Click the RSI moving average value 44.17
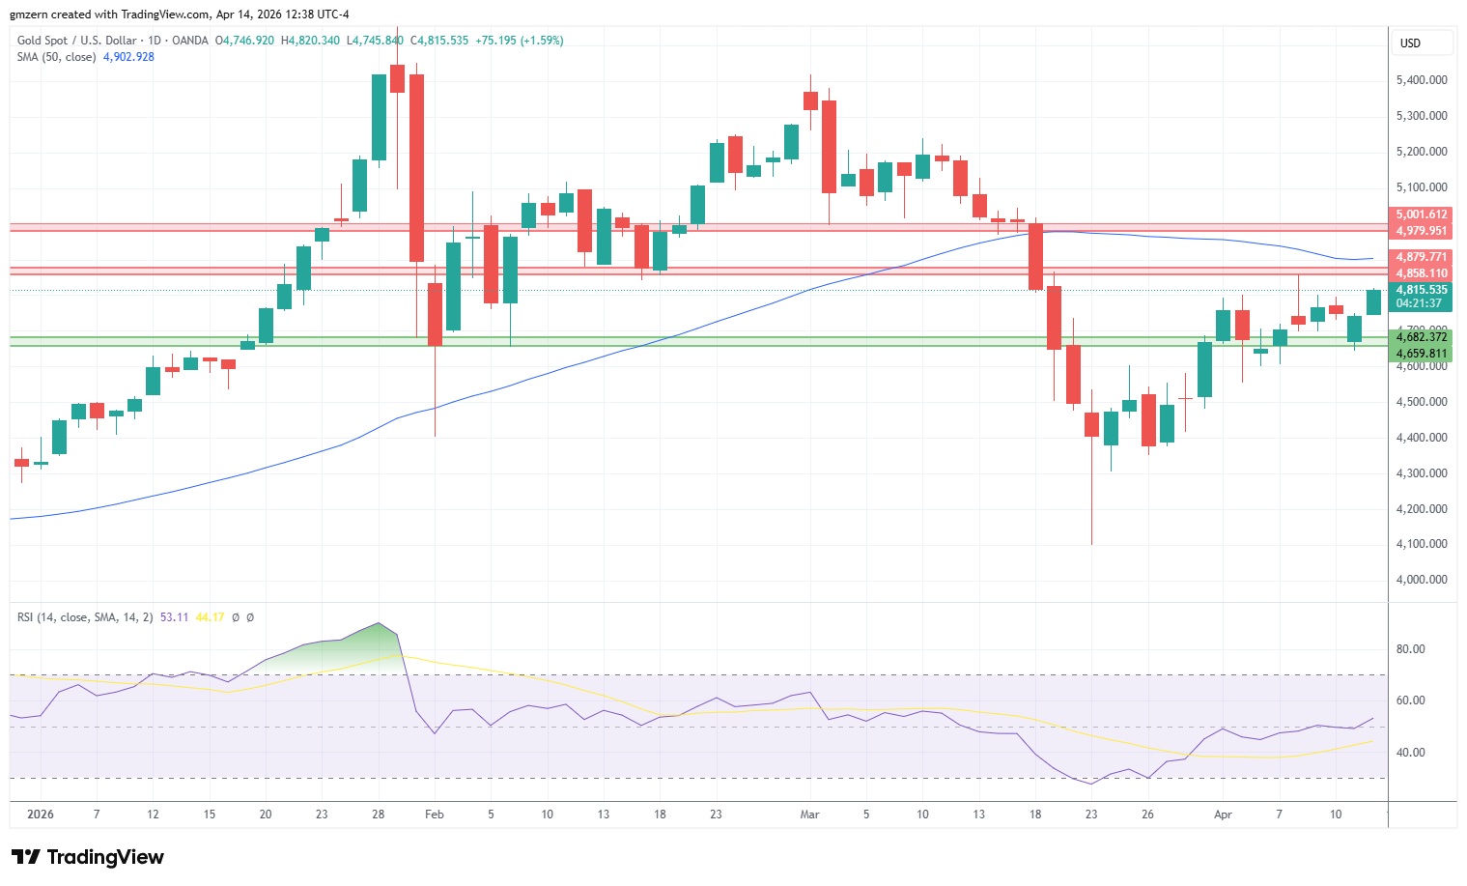 [210, 617]
